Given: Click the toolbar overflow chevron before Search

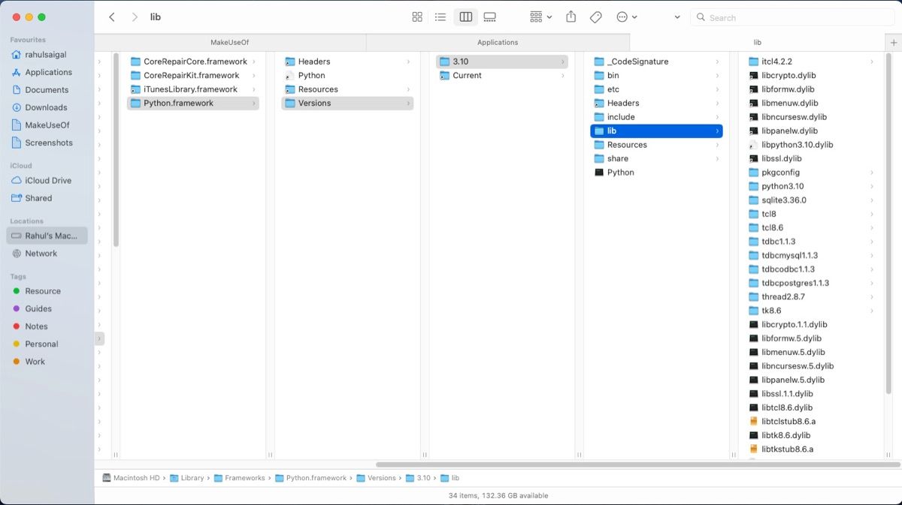Looking at the screenshot, I should pos(677,17).
